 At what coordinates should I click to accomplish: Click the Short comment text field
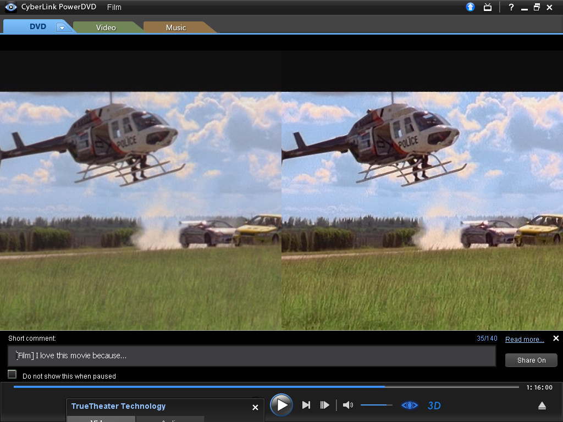click(x=252, y=356)
